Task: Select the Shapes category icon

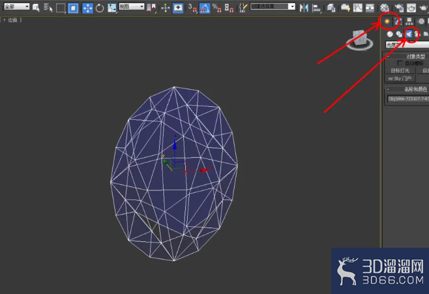Action: click(399, 34)
